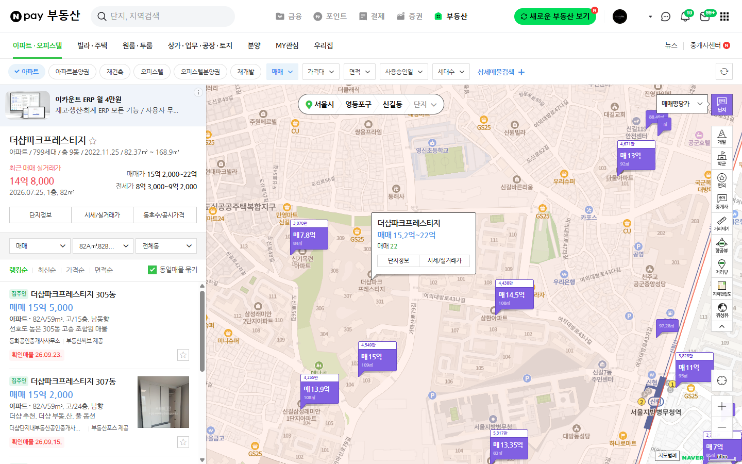Open the 307동 listing photo thumbnail
742x464 pixels.
(x=163, y=402)
